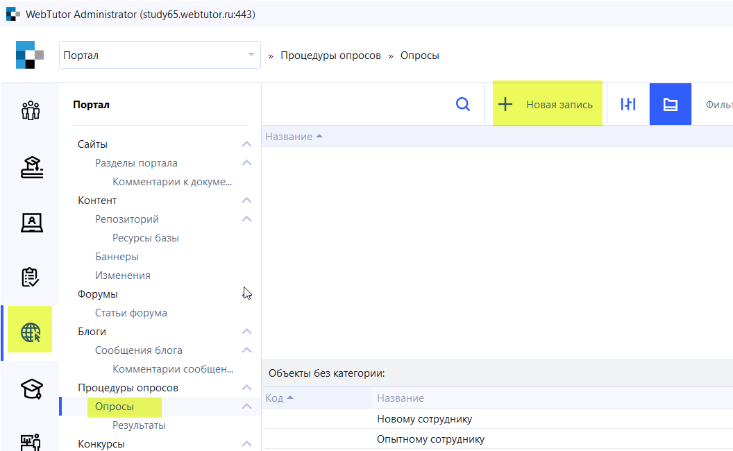Click the clipboard with checkmark sidebar icon
733x451 pixels.
pos(29,277)
